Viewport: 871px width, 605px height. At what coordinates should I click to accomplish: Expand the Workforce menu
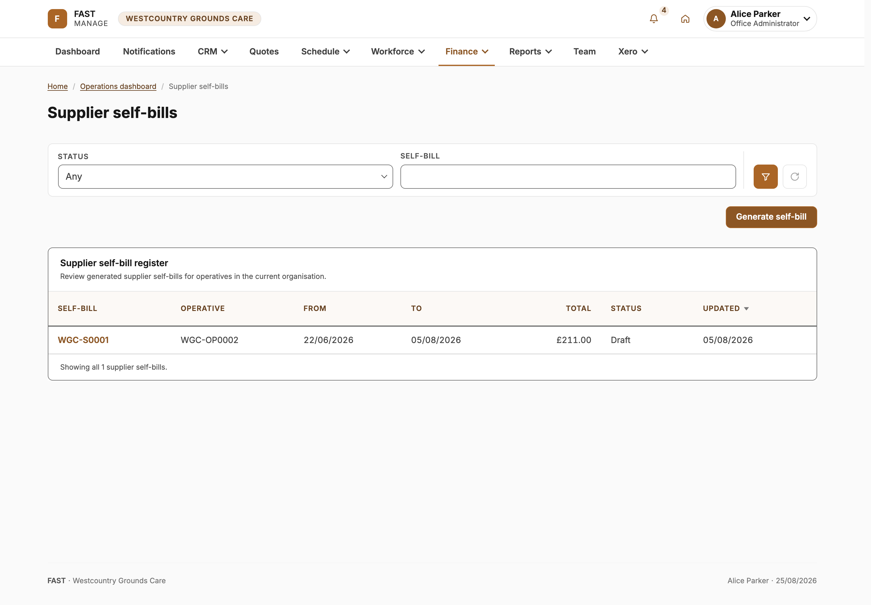(x=398, y=51)
